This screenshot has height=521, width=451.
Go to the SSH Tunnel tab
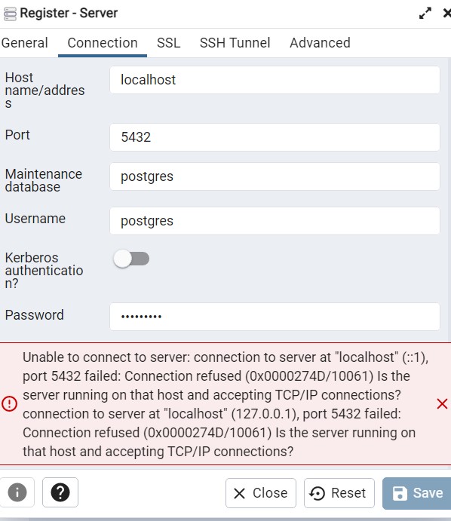pyautogui.click(x=235, y=43)
